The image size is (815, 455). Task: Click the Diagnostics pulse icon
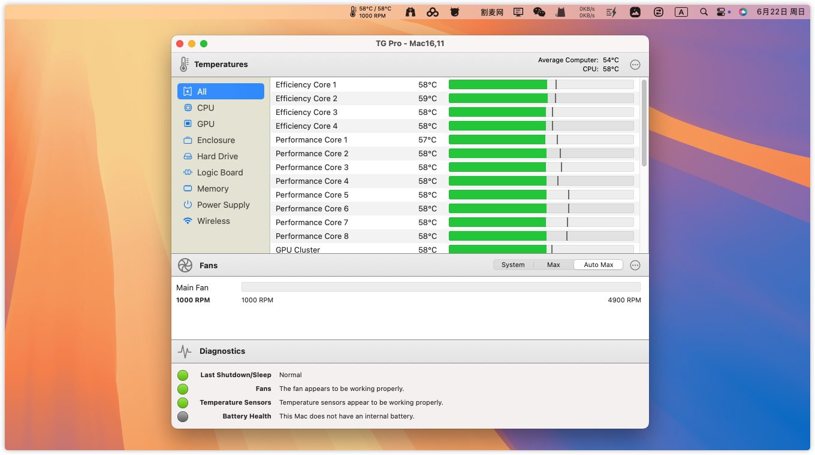[185, 351]
